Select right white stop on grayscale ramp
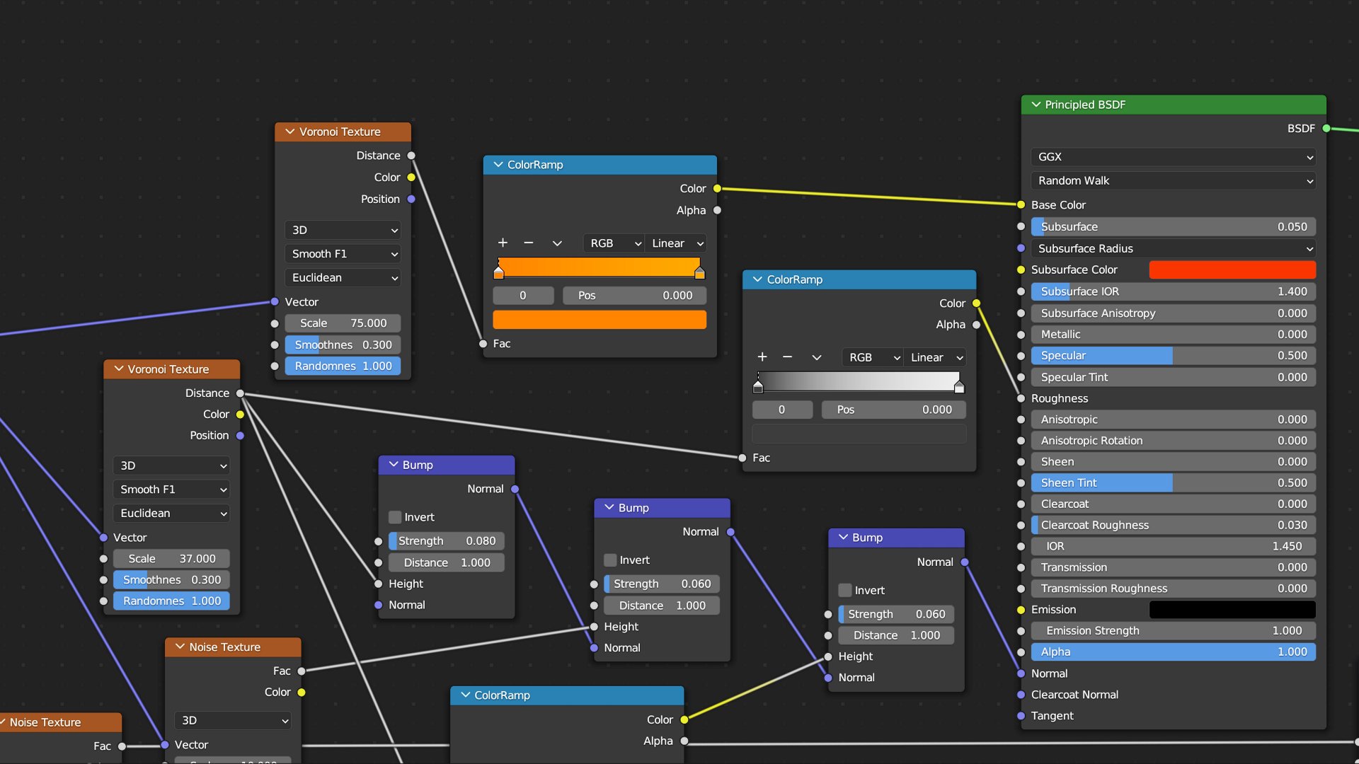Image resolution: width=1359 pixels, height=764 pixels. coord(959,387)
